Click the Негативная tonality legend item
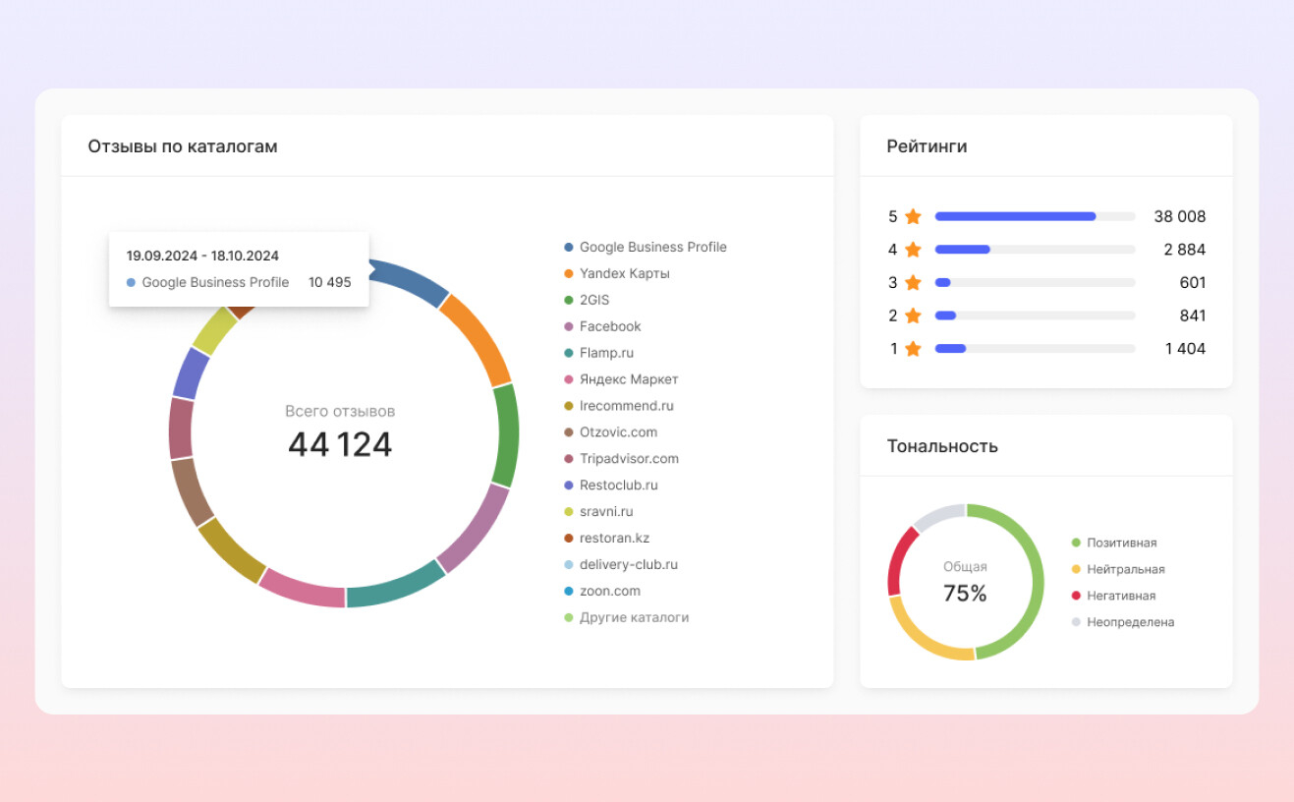1294x802 pixels. (x=1120, y=597)
